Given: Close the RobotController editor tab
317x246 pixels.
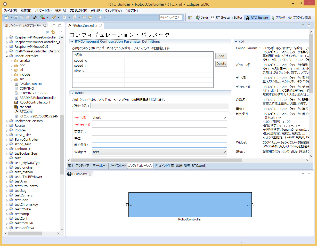Looking at the screenshot, I should click(101, 26).
